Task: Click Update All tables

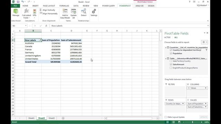Action: (74, 14)
